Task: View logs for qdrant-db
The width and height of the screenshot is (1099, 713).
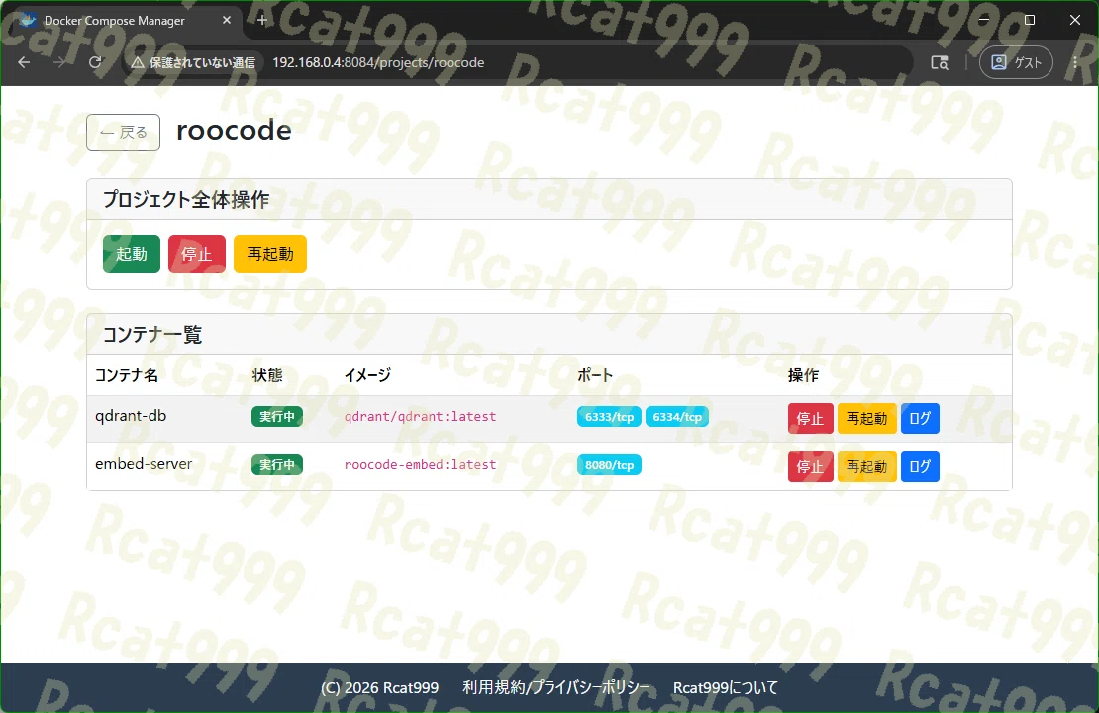Action: click(920, 419)
